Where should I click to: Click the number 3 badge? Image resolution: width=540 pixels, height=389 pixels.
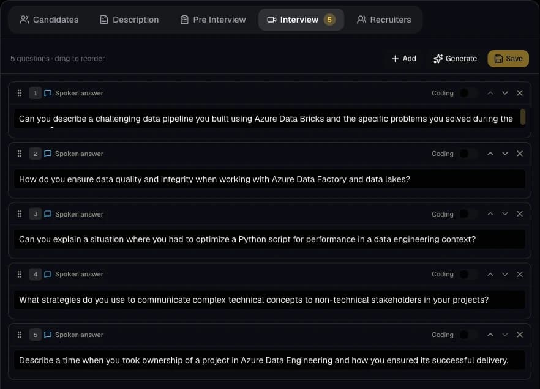pyautogui.click(x=35, y=214)
